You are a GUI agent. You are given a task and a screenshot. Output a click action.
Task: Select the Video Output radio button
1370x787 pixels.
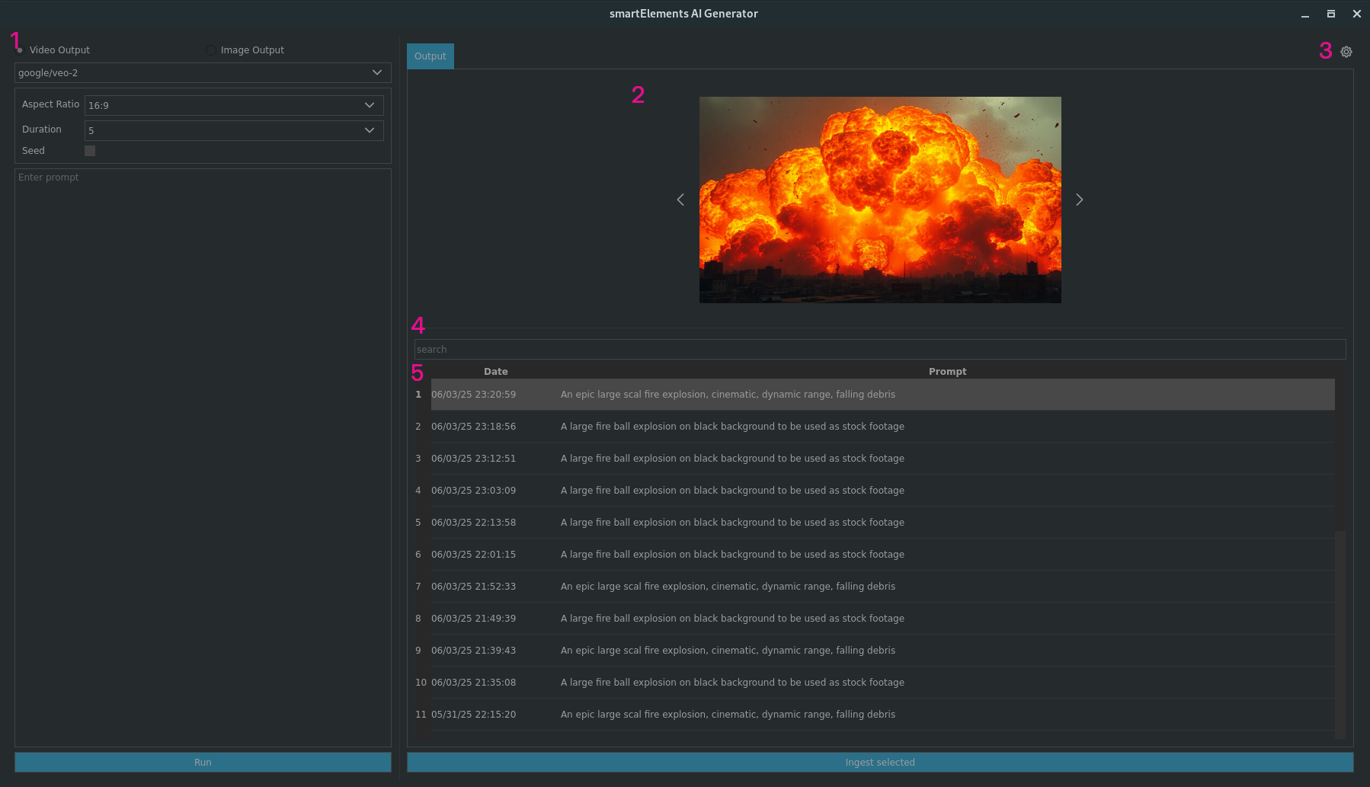click(x=21, y=50)
